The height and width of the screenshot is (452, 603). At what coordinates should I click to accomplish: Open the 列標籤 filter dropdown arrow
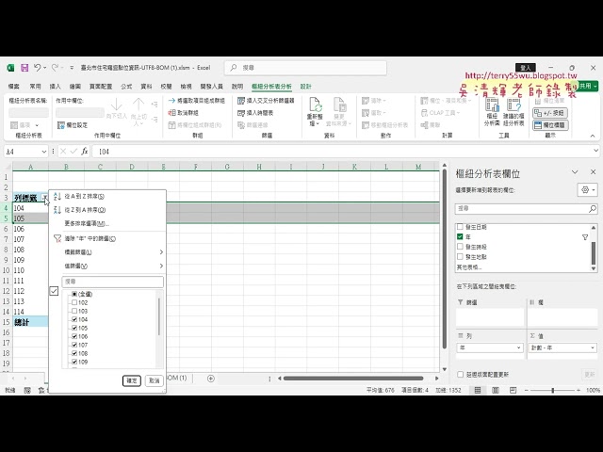[x=45, y=198]
